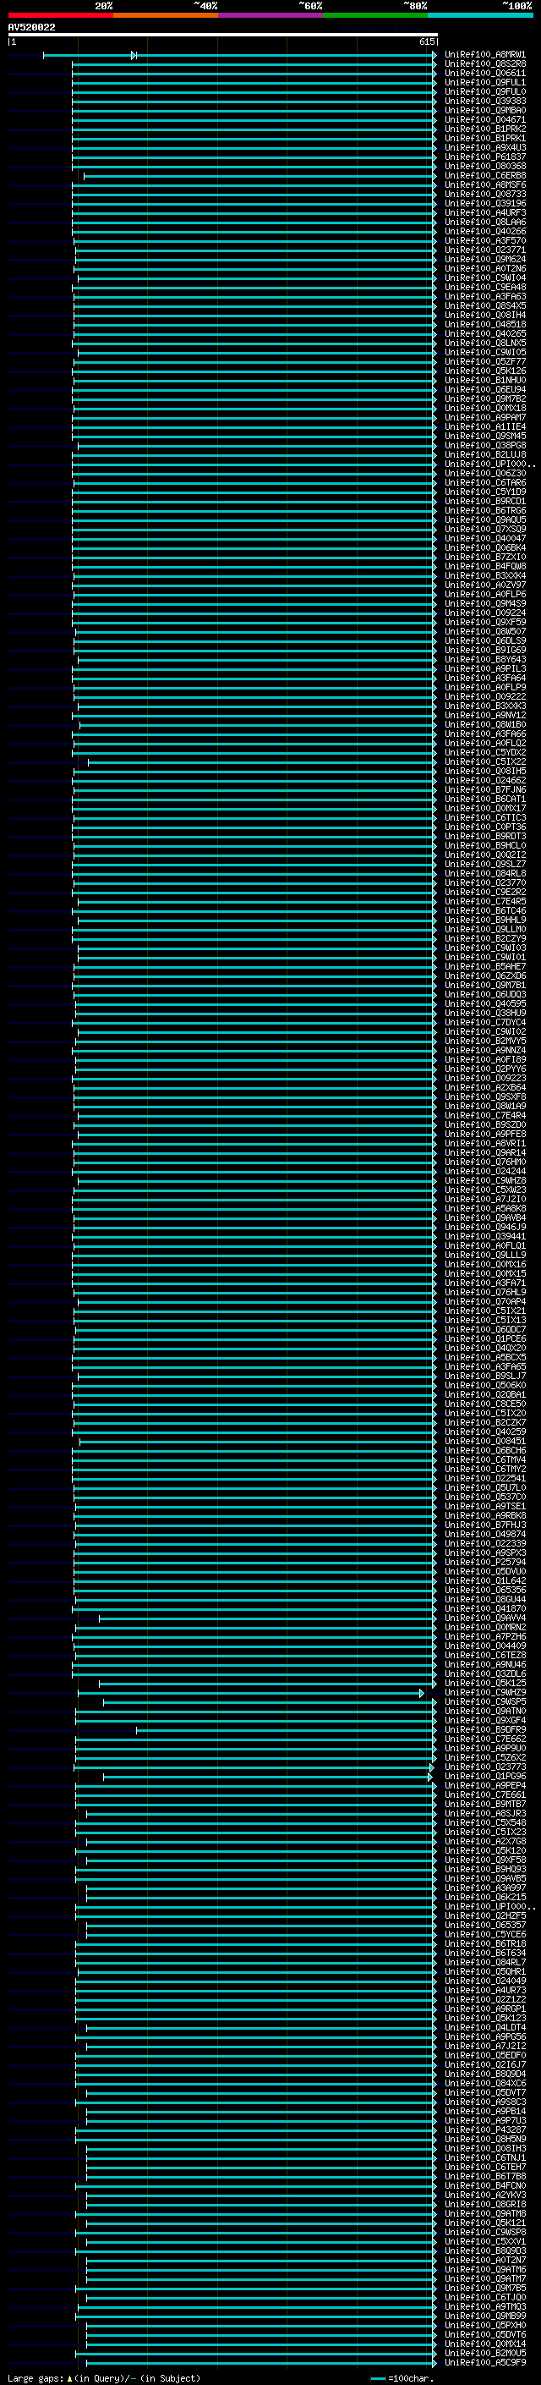
Task: Select the UniRef100_C6ERB8 alignment bar
Action: [x=260, y=176]
